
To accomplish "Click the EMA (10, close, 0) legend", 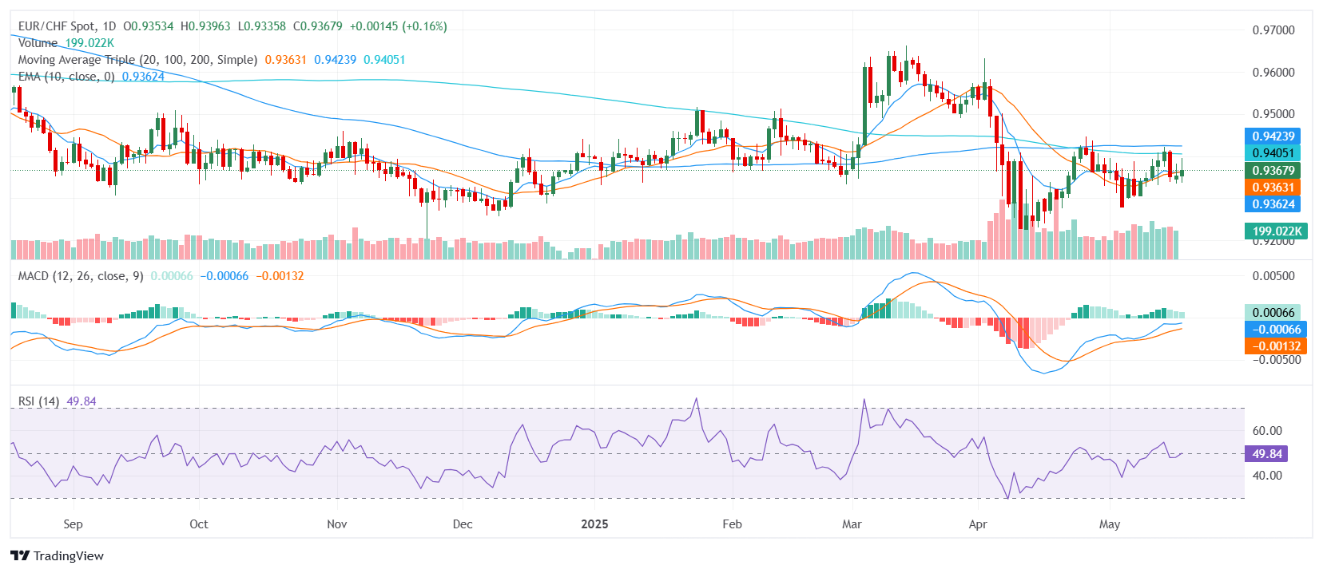I will (66, 77).
